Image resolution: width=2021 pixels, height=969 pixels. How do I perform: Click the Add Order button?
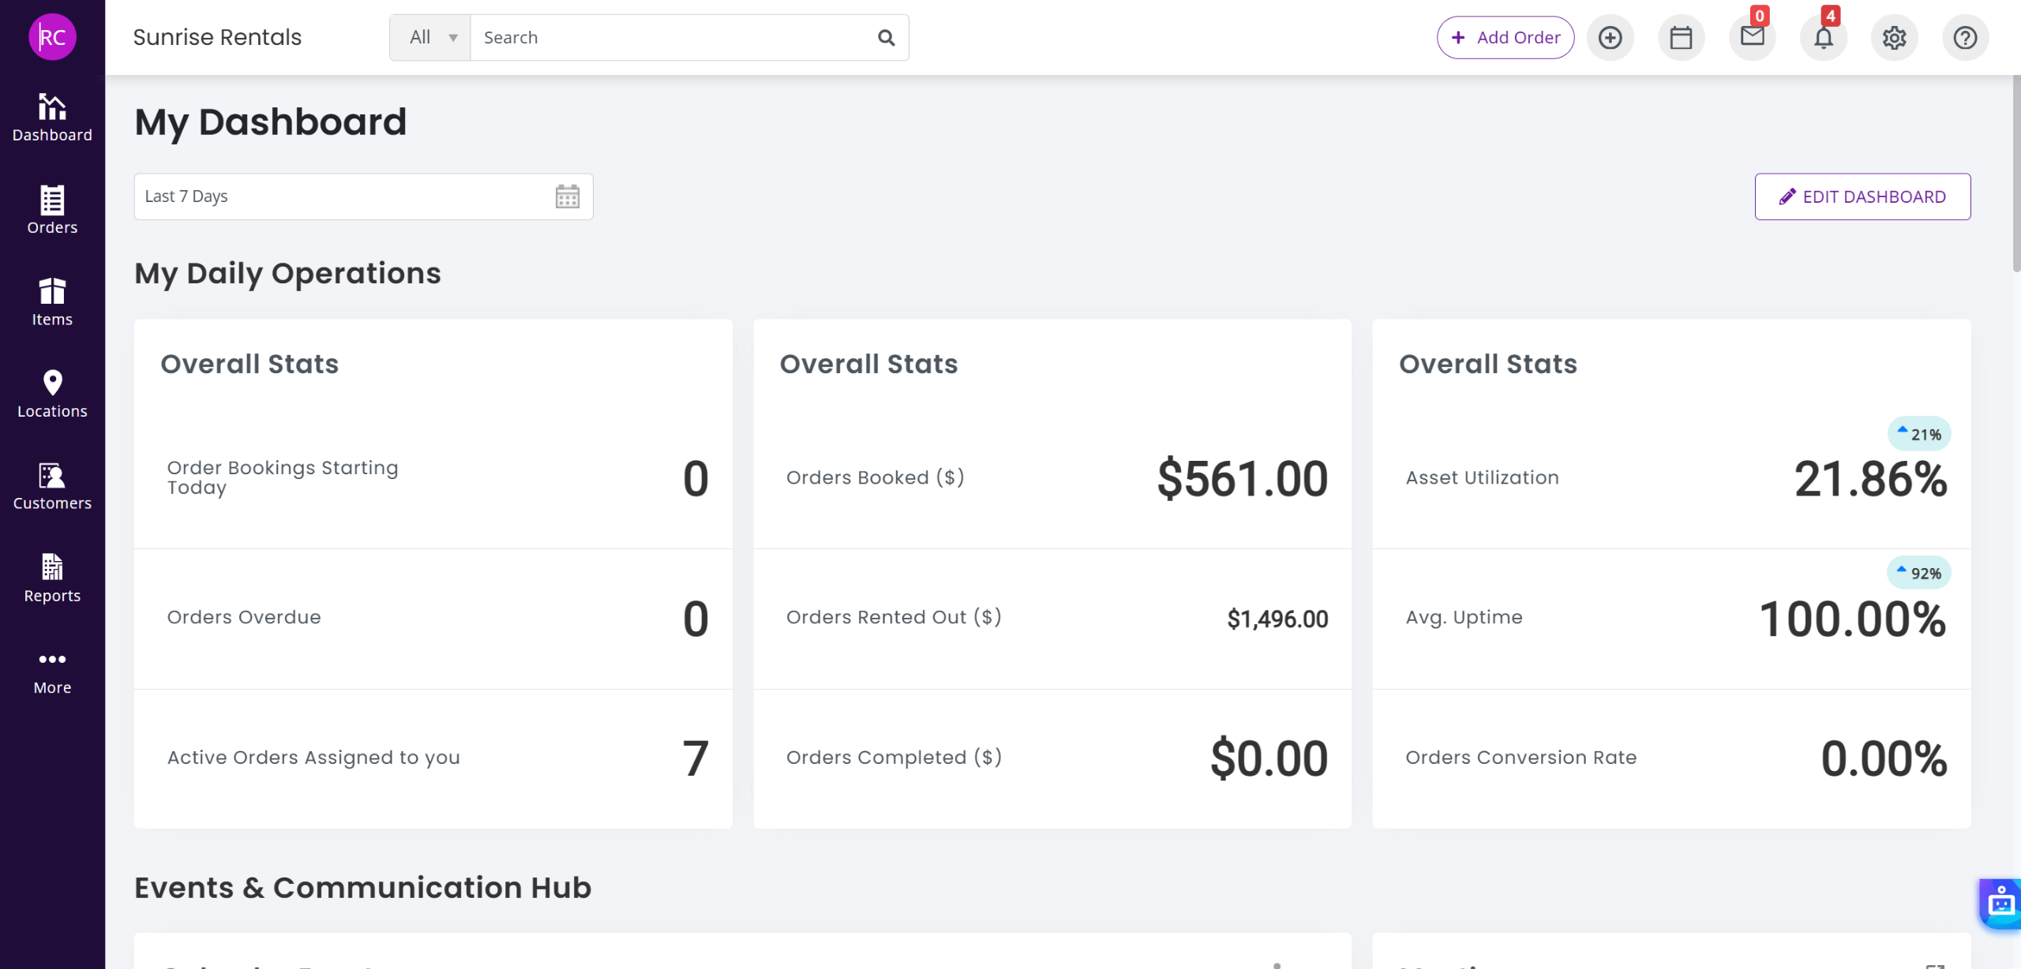[x=1505, y=38]
